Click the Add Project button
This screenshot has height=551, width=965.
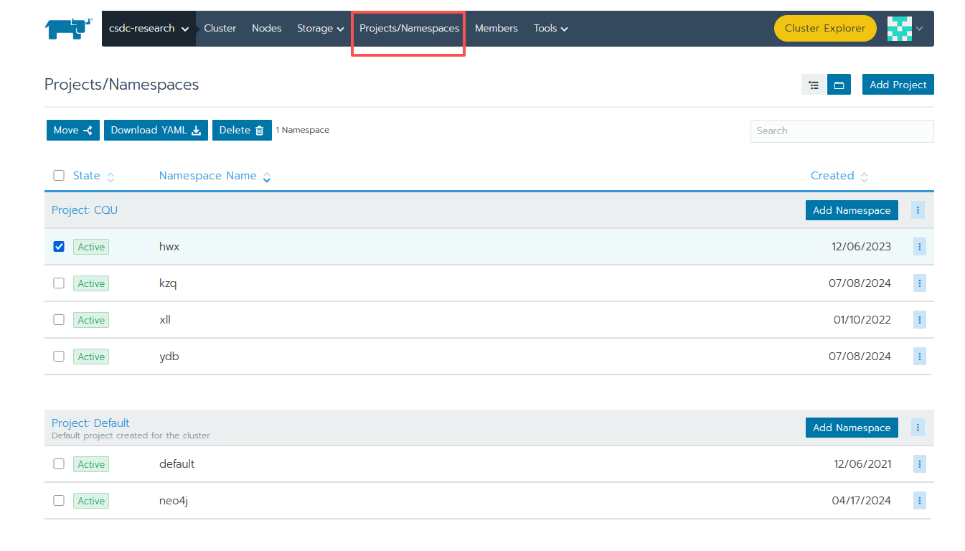(898, 85)
